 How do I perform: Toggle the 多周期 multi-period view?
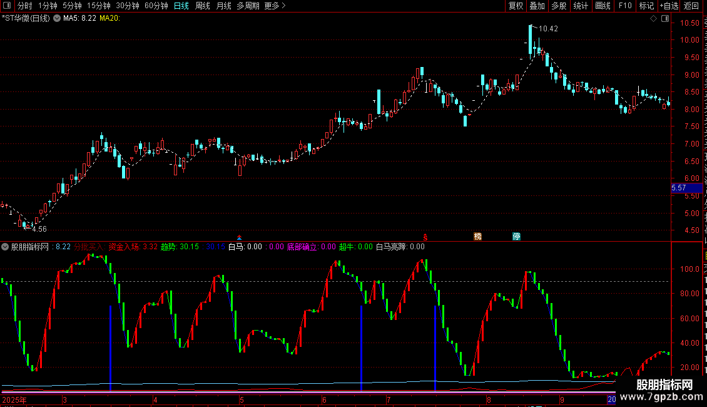pyautogui.click(x=248, y=6)
